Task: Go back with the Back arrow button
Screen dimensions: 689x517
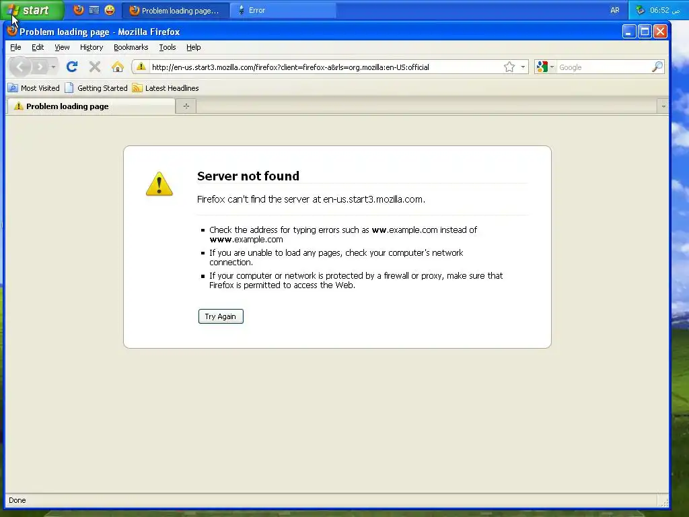Action: click(x=20, y=67)
